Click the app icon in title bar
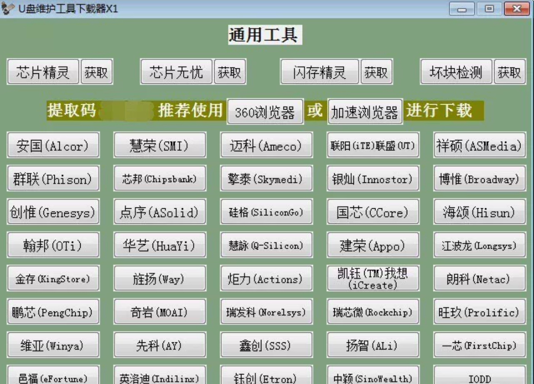Image resolution: width=534 pixels, height=384 pixels. click(x=8, y=8)
